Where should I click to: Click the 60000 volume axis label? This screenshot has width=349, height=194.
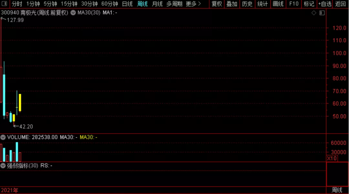coord(338,143)
